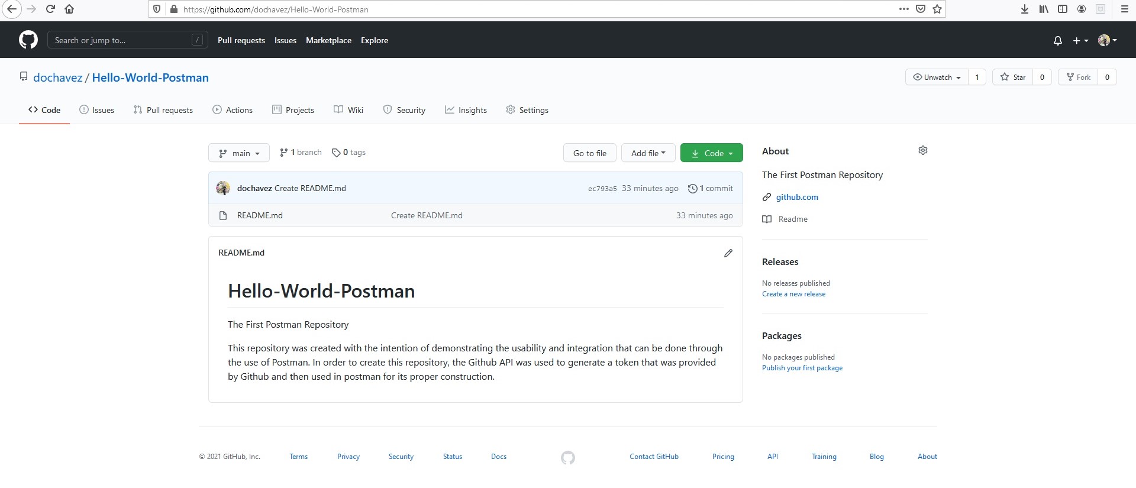This screenshot has width=1136, height=488.
Task: Open the Terms footer link
Action: (298, 457)
